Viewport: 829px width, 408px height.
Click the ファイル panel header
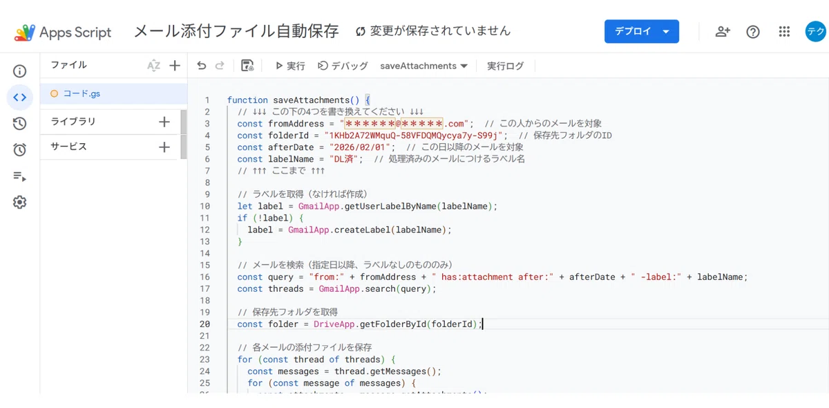[69, 65]
